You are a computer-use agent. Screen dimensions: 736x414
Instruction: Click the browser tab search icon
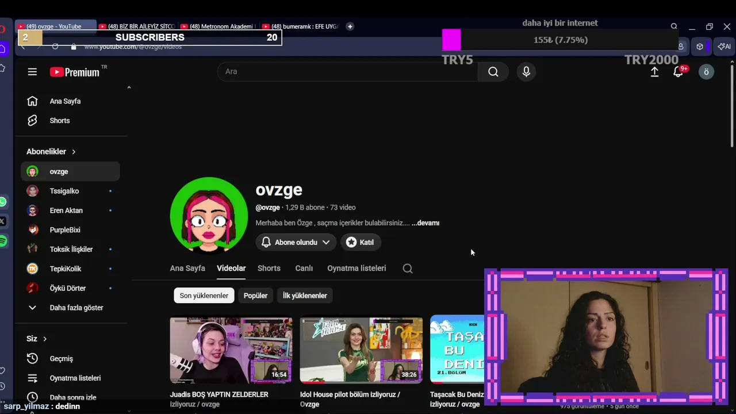(x=674, y=26)
